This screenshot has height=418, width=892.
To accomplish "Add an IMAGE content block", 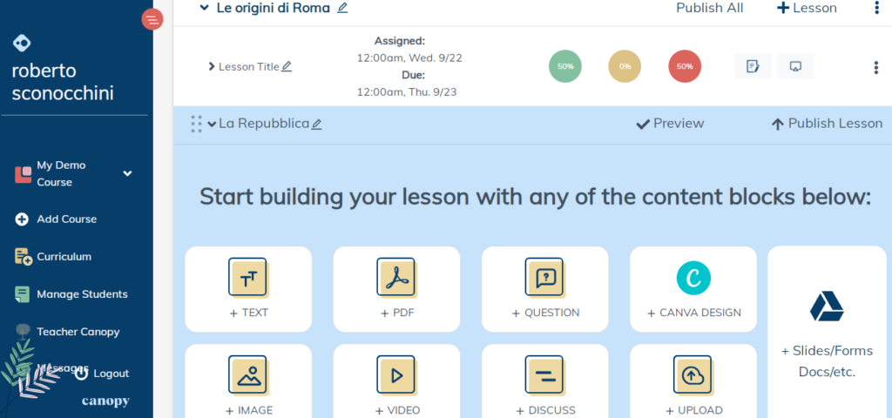I will [248, 383].
